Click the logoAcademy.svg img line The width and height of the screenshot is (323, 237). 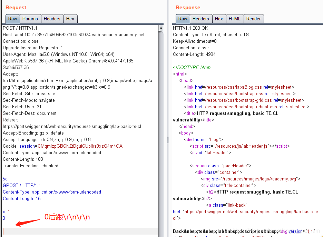pyautogui.click(x=251, y=179)
